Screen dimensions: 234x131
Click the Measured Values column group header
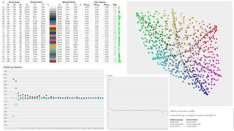69,2
